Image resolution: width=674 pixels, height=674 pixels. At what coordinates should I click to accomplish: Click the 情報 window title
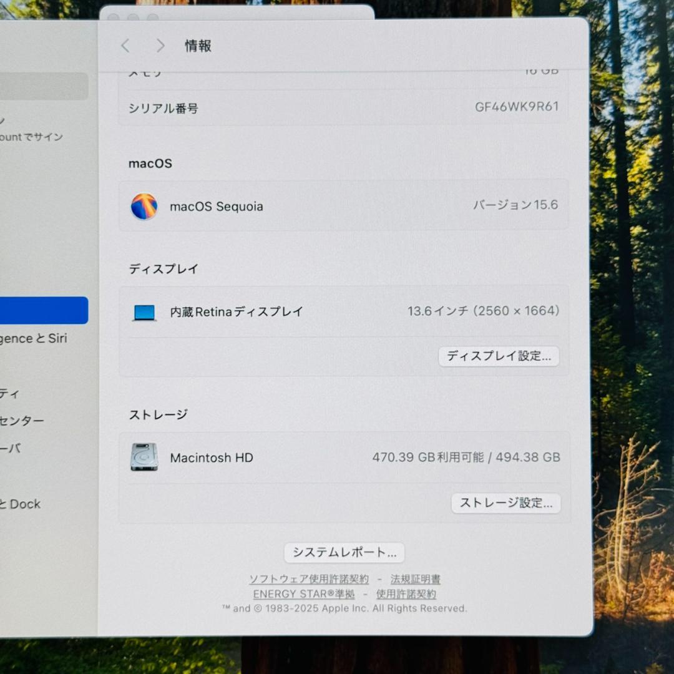[x=198, y=46]
